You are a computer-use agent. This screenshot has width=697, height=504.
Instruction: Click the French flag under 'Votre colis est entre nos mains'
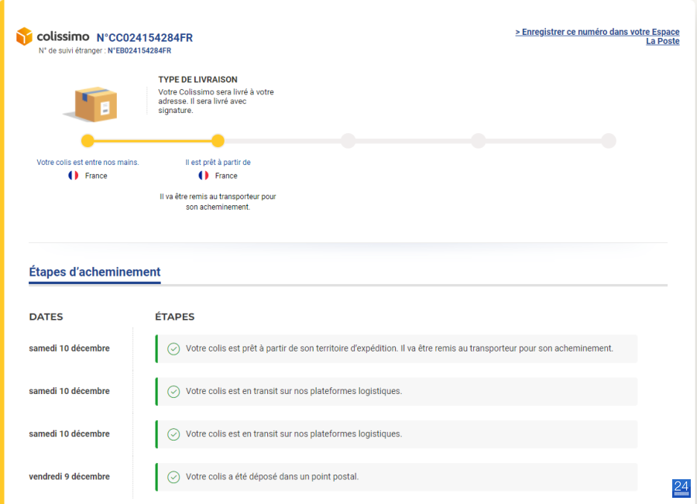(74, 176)
